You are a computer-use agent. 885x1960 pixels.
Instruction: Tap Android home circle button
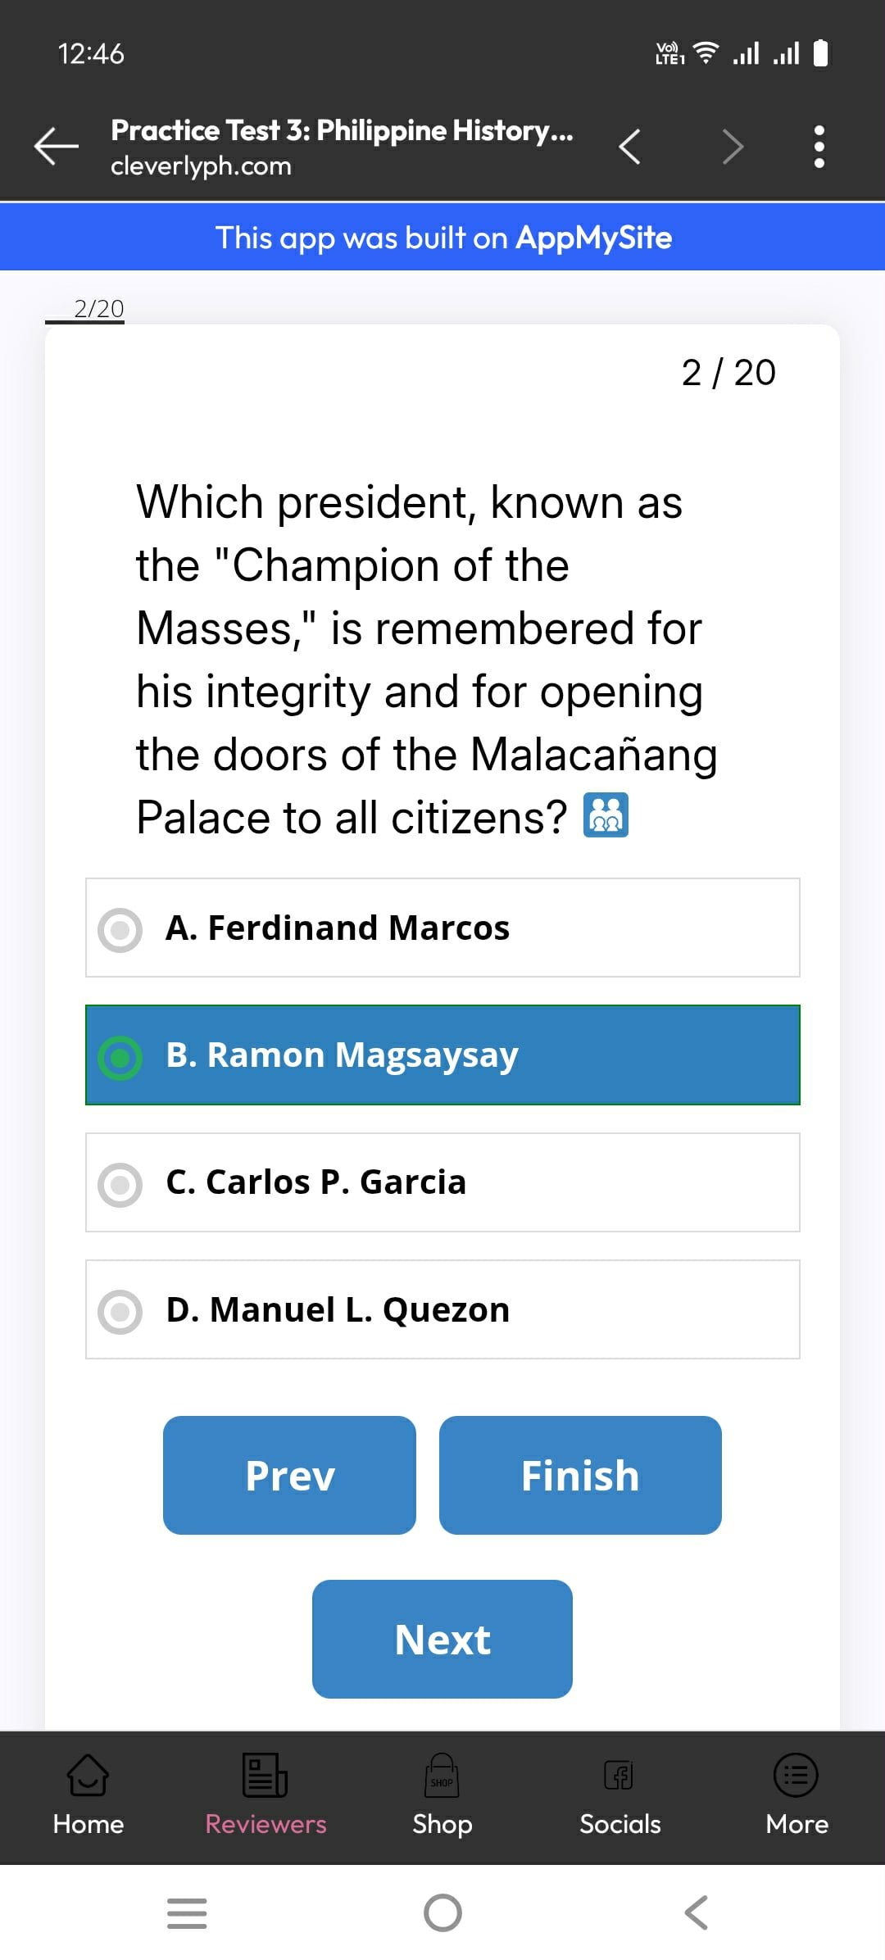pyautogui.click(x=442, y=1912)
